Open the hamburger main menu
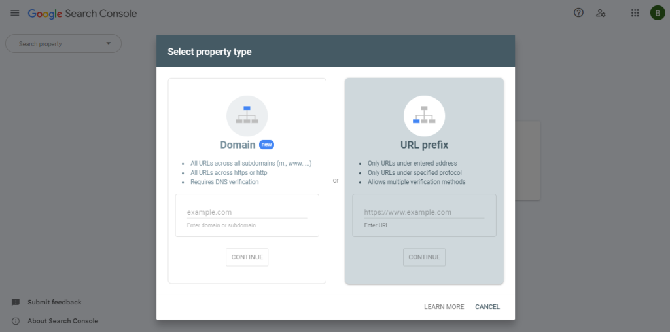Screen dimensions: 670x332 [15, 13]
